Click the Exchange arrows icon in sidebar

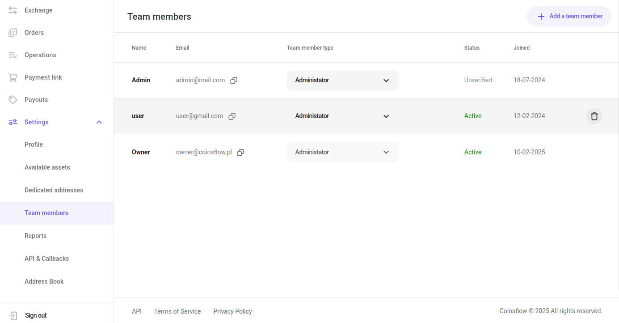click(13, 10)
